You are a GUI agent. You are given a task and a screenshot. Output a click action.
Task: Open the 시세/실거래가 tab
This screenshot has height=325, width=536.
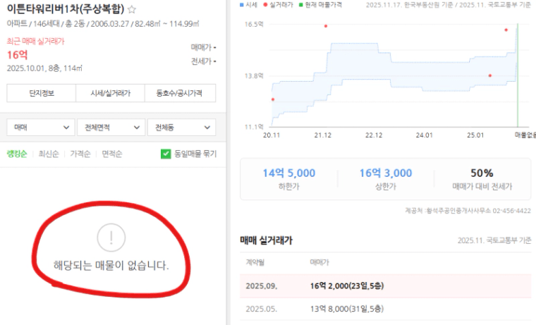pyautogui.click(x=111, y=93)
